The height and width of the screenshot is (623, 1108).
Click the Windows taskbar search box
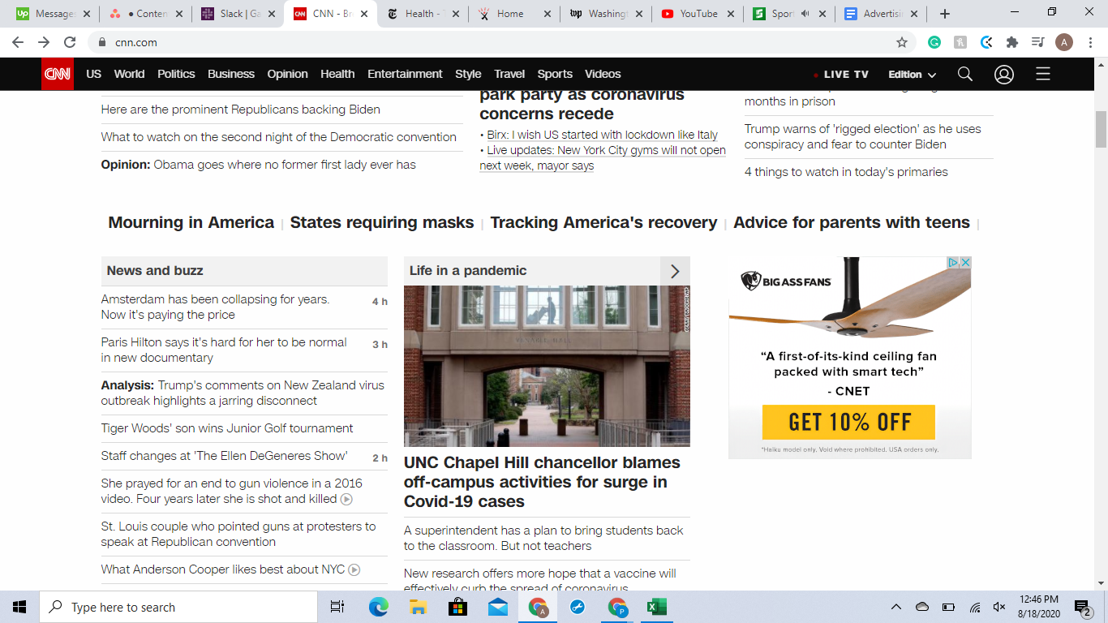(178, 607)
